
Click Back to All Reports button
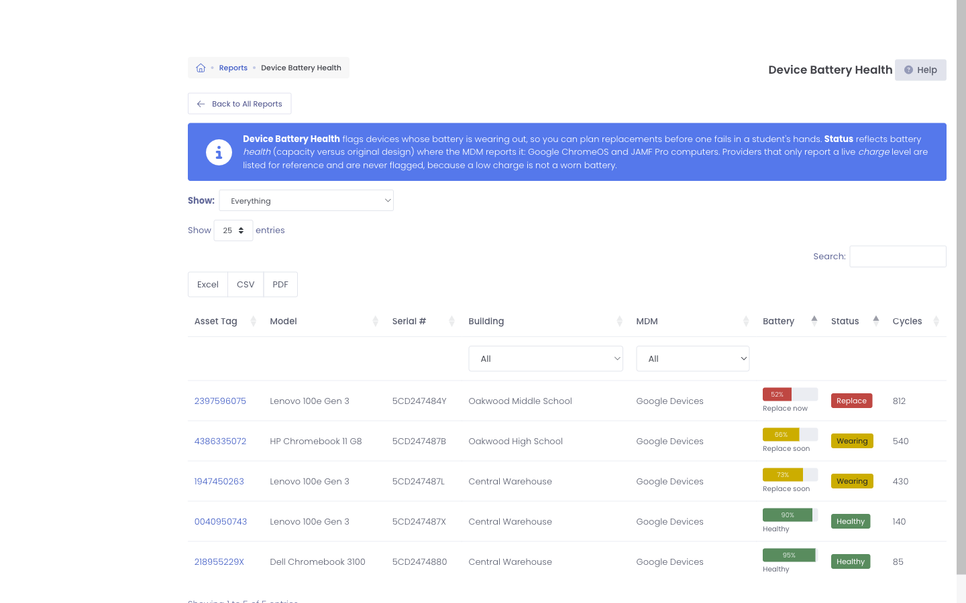click(x=239, y=104)
